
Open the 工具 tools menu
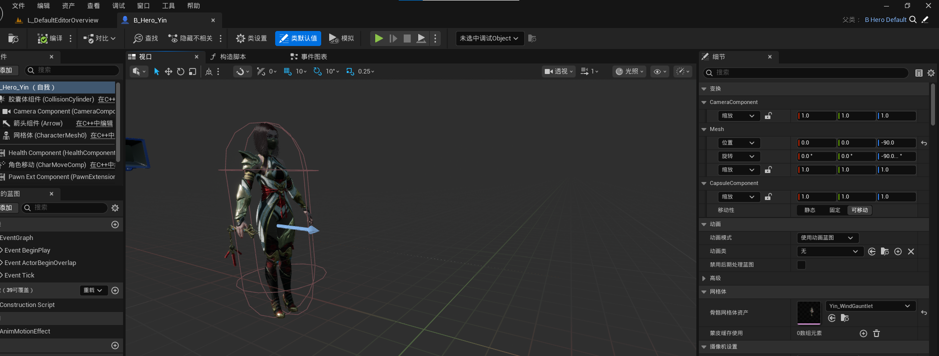pyautogui.click(x=169, y=5)
